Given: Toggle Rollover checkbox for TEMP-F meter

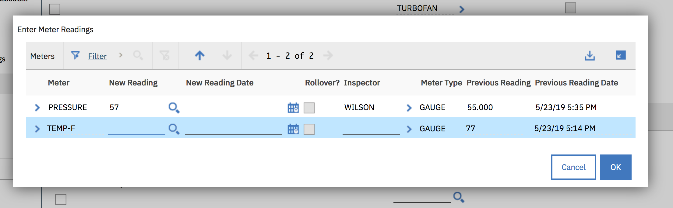Looking at the screenshot, I should [309, 129].
